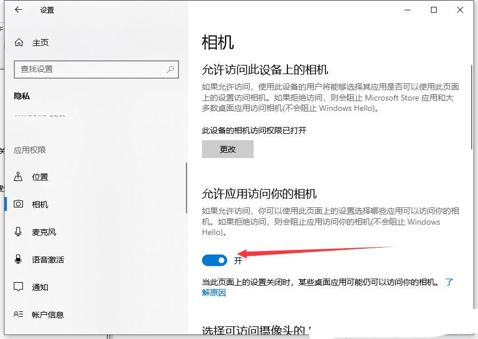Minimize the Settings window
Screen dimensions: 478x339
coord(407,10)
